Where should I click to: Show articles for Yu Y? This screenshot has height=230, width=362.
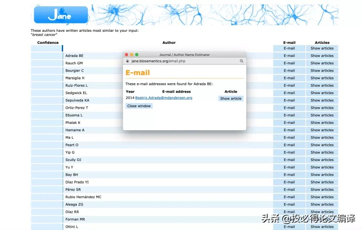point(322,167)
